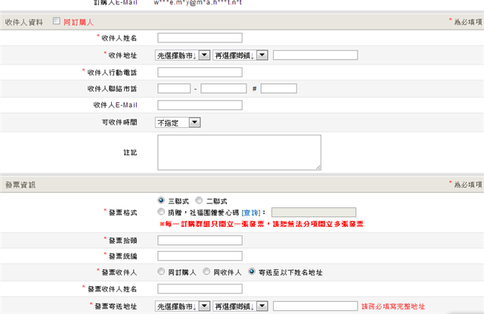Open the recipient address 再選擇鄉鎮 dropdown
Image resolution: width=484 pixels, height=314 pixels.
(x=240, y=55)
